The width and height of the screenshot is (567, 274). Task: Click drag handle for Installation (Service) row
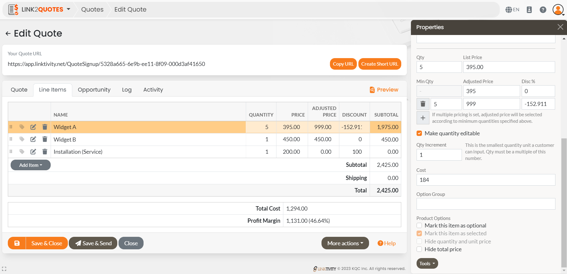tap(11, 152)
